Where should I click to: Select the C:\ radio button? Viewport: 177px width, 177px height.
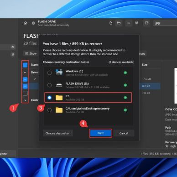49,98
